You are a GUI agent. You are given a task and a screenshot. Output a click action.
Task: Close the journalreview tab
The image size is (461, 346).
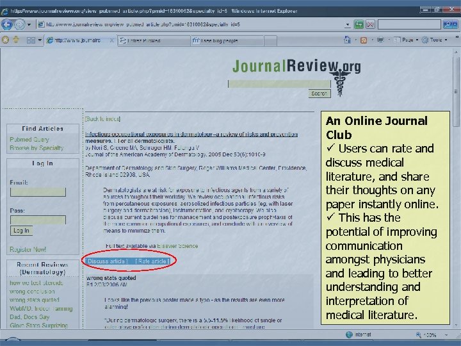pos(111,40)
